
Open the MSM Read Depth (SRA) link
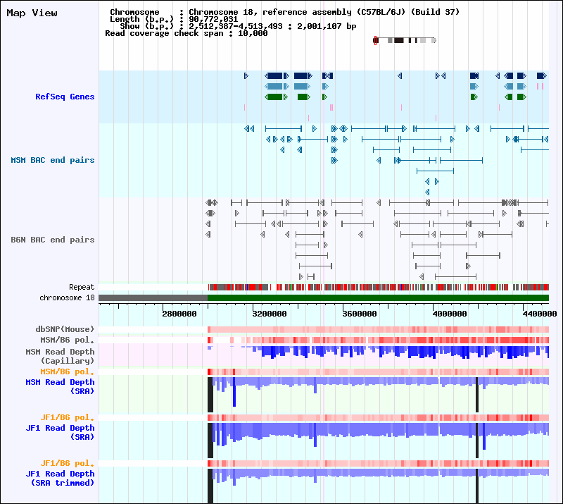60,386
